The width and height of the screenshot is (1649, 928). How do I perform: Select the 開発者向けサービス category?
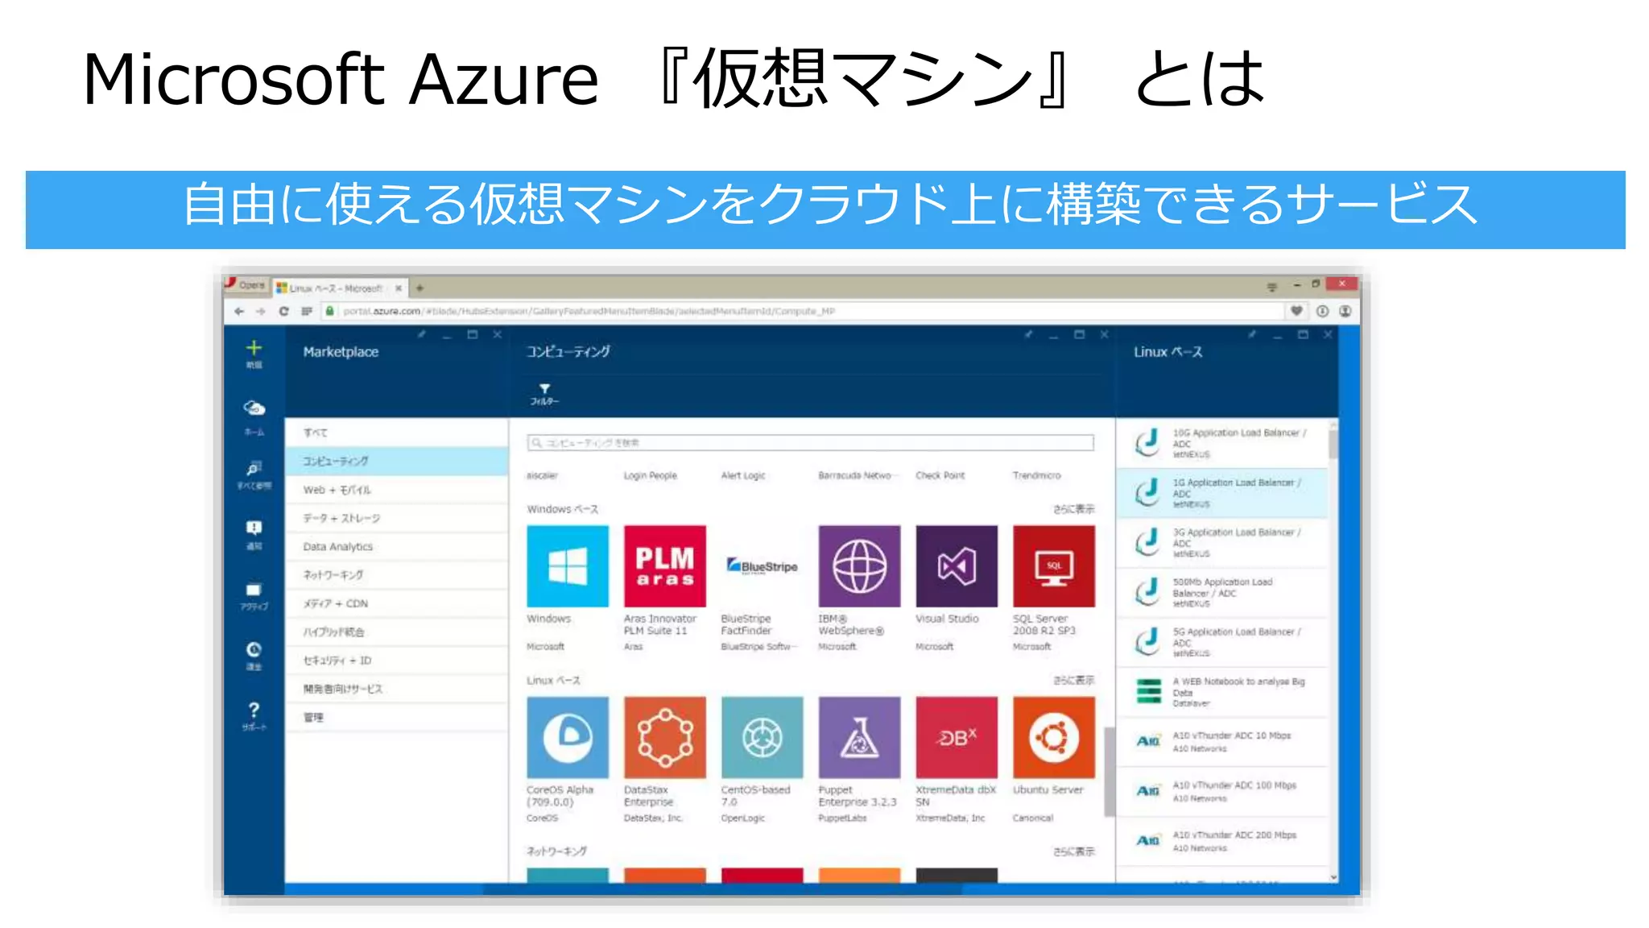[x=396, y=689]
